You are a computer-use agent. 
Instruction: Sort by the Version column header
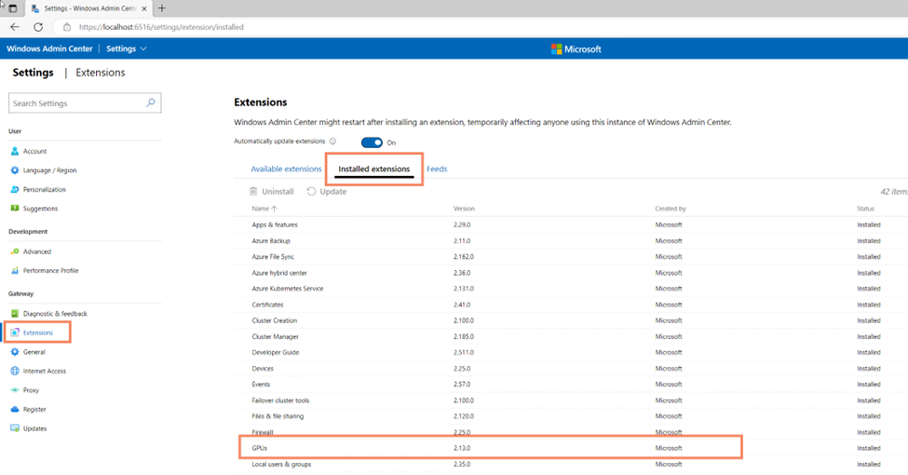point(464,209)
